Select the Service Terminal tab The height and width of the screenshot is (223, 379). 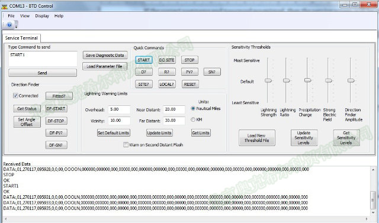(21, 38)
